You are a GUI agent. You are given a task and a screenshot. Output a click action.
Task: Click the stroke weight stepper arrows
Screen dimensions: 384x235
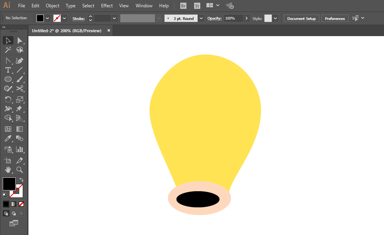click(90, 18)
